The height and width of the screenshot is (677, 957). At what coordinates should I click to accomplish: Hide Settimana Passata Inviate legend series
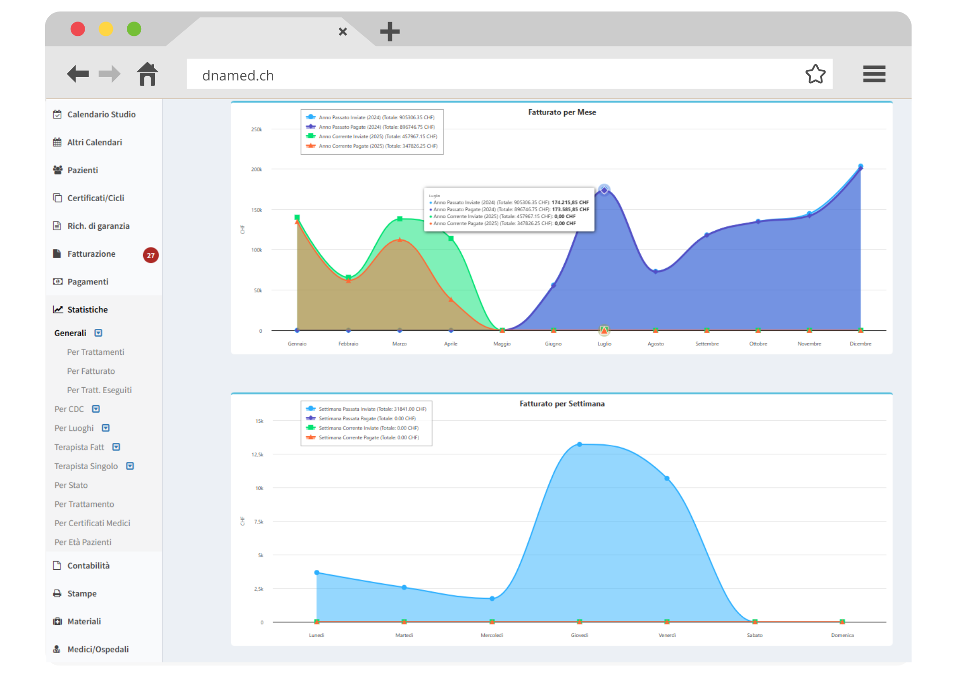click(372, 409)
